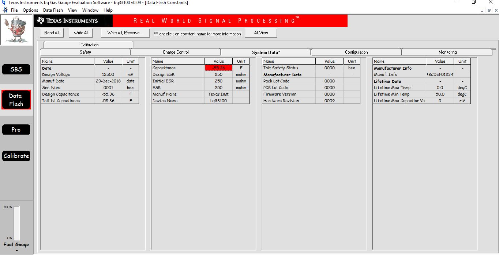Switch to the Charge Control tab
The width and height of the screenshot is (499, 255).
pyautogui.click(x=176, y=52)
